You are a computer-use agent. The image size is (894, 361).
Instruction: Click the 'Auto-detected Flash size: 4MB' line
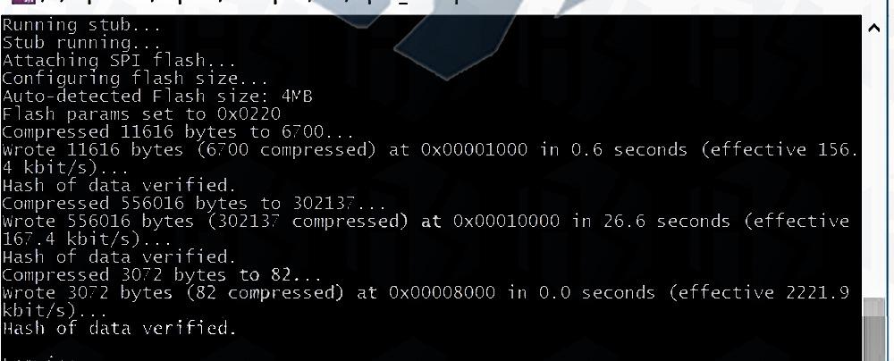click(157, 96)
